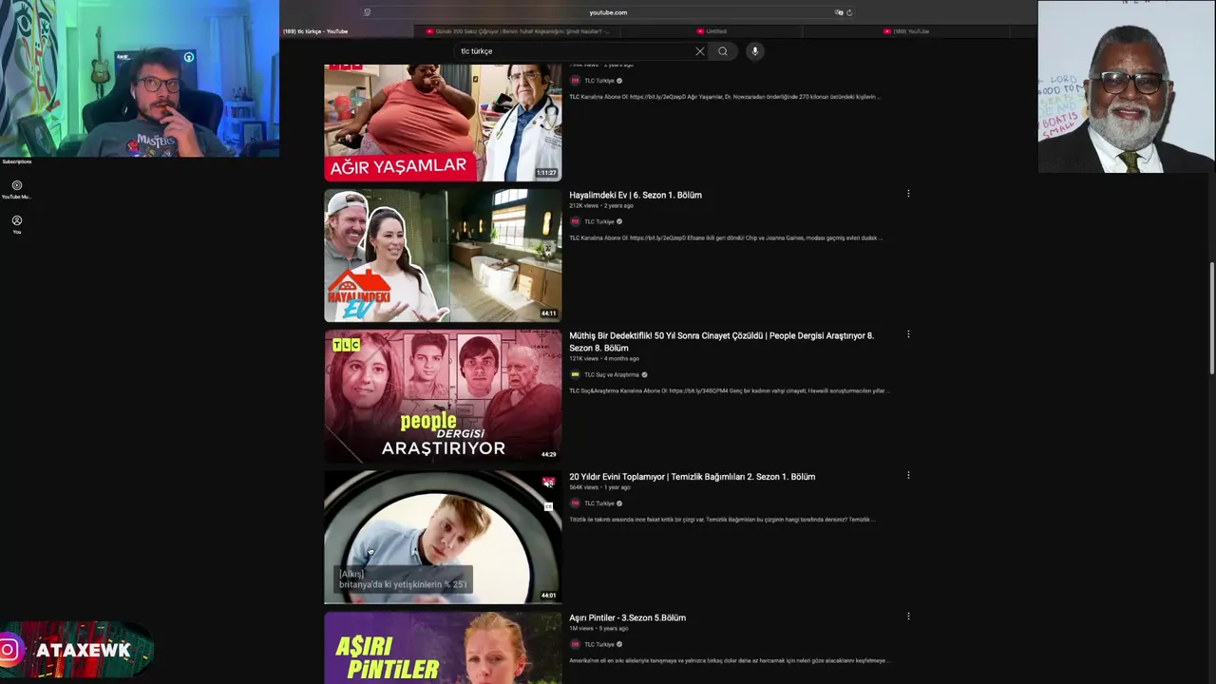Image resolution: width=1216 pixels, height=684 pixels.
Task: Click the Hayalimdeki Ev description snippet
Action: click(x=726, y=238)
